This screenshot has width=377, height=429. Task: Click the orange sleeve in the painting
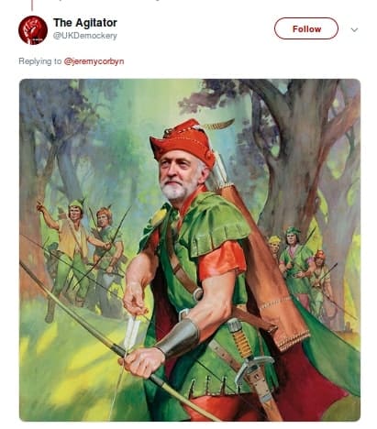pos(222,259)
